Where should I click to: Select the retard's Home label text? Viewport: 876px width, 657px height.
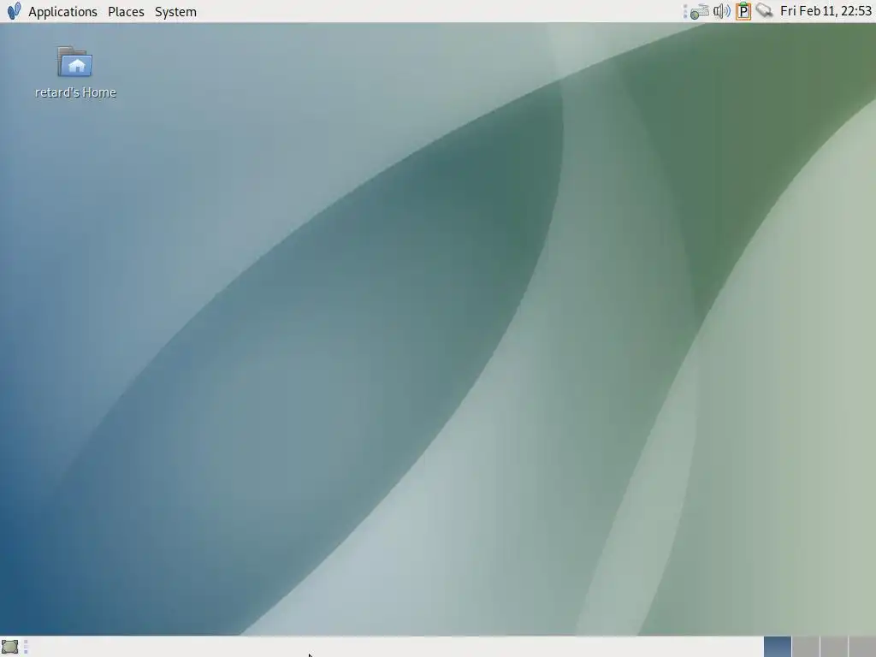(75, 92)
